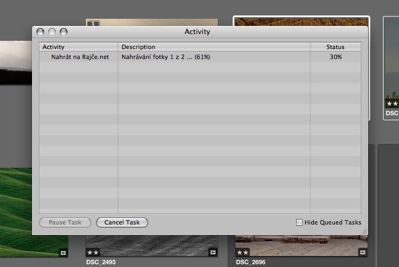Sort by the Description column header
The height and width of the screenshot is (267, 399).
214,47
